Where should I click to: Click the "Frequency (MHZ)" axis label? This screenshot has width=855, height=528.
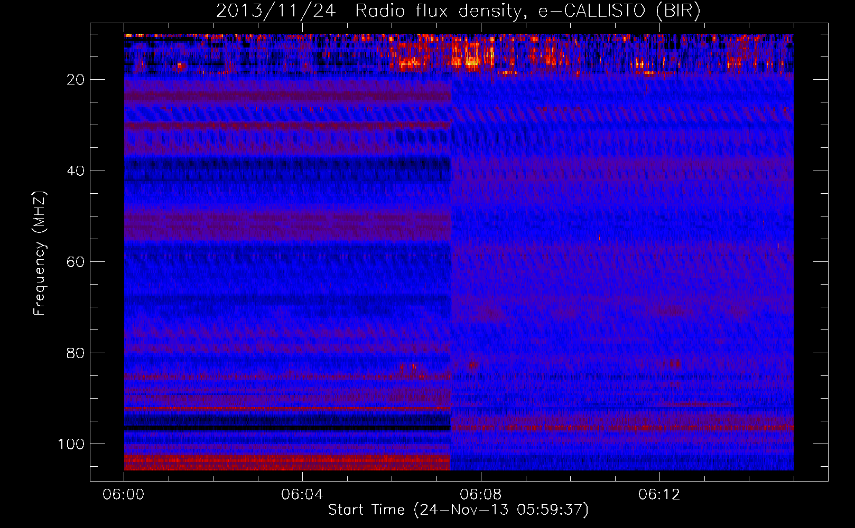point(40,253)
